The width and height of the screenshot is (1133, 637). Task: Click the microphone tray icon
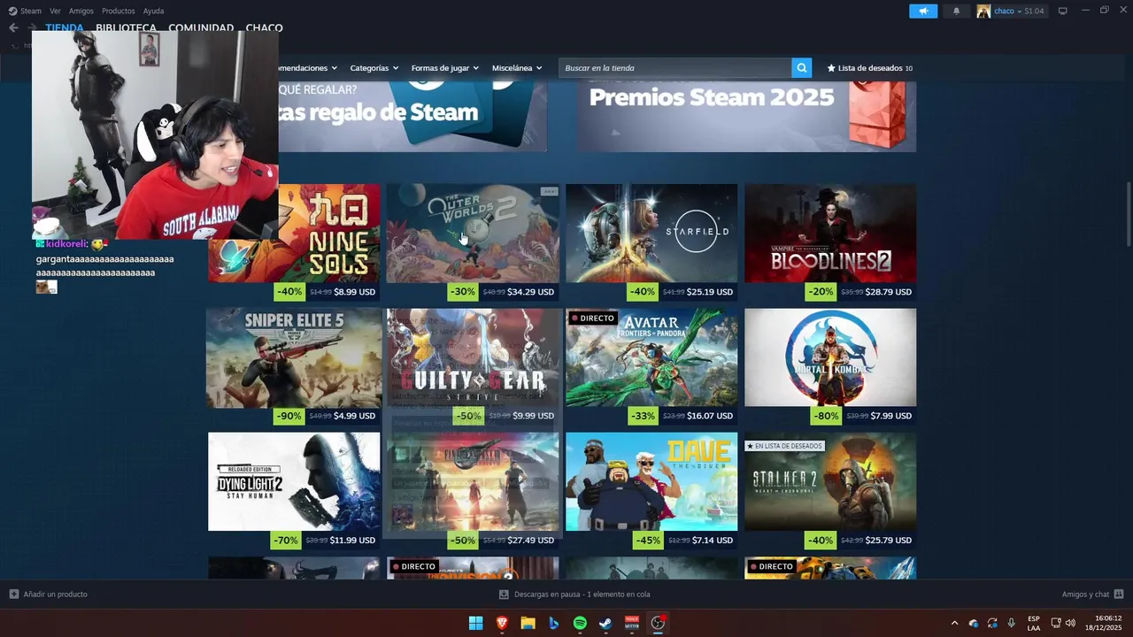pos(1011,623)
